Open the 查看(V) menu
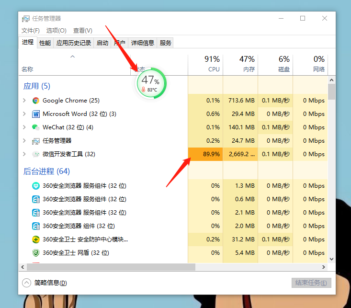The width and height of the screenshot is (351, 308). click(82, 31)
